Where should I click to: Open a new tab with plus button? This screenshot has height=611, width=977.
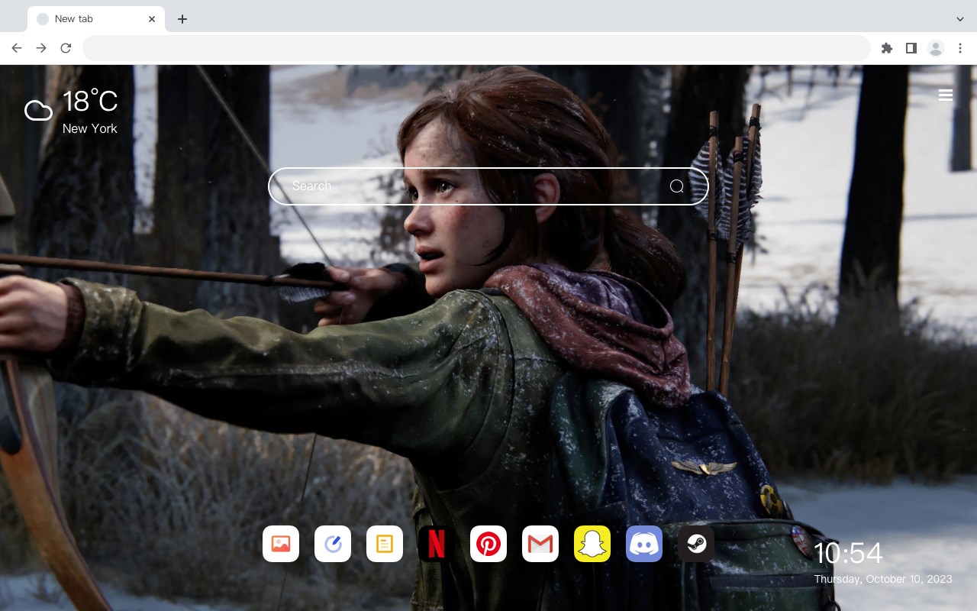pos(182,19)
